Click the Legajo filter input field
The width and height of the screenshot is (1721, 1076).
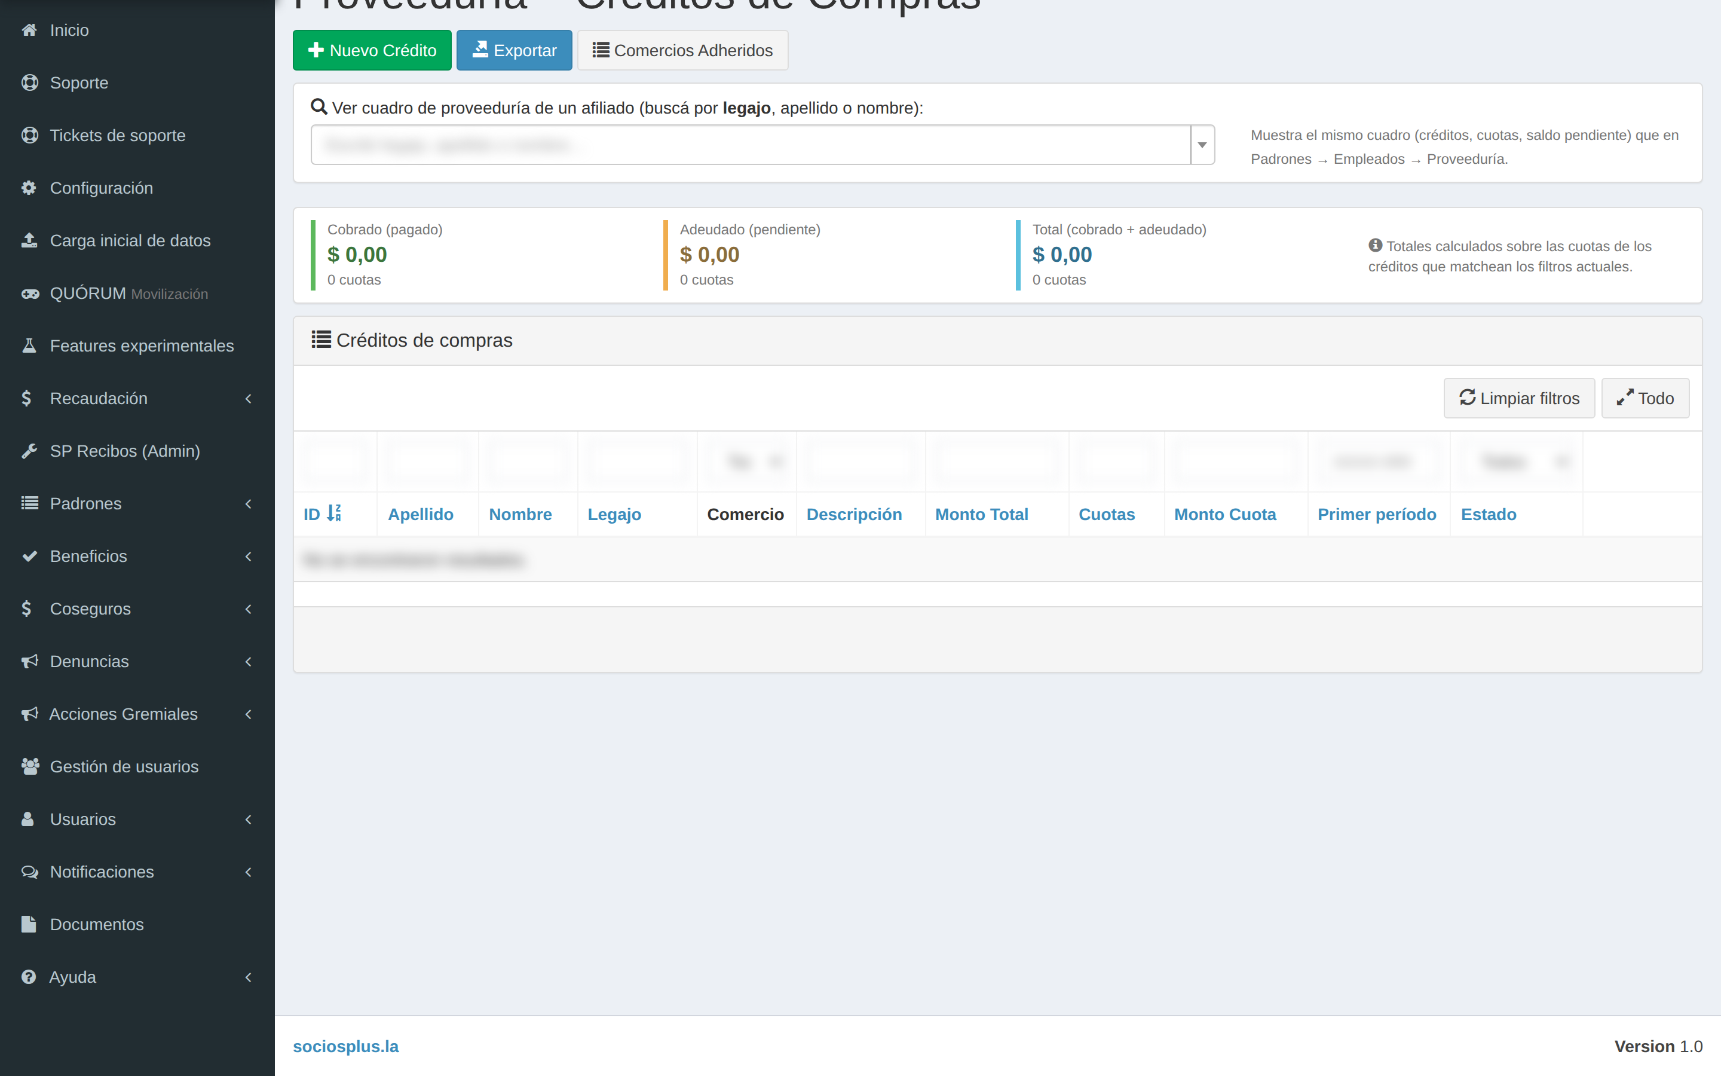click(x=638, y=462)
